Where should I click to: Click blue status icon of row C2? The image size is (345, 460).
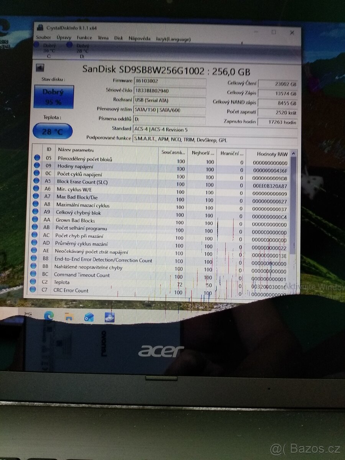[x=34, y=282]
